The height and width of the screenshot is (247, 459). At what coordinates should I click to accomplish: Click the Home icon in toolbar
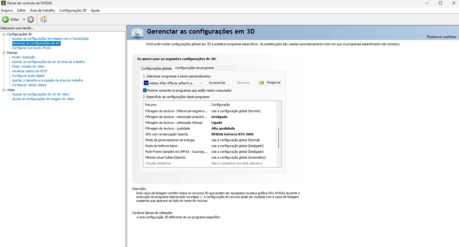point(44,19)
